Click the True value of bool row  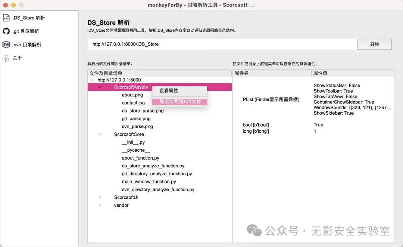click(318, 125)
